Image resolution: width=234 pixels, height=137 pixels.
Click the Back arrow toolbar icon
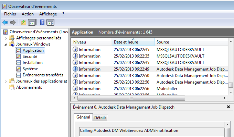(5, 23)
